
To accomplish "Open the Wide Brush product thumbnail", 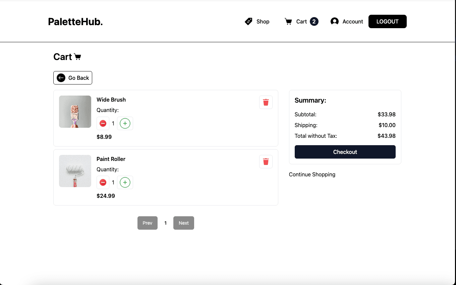I will click(75, 112).
